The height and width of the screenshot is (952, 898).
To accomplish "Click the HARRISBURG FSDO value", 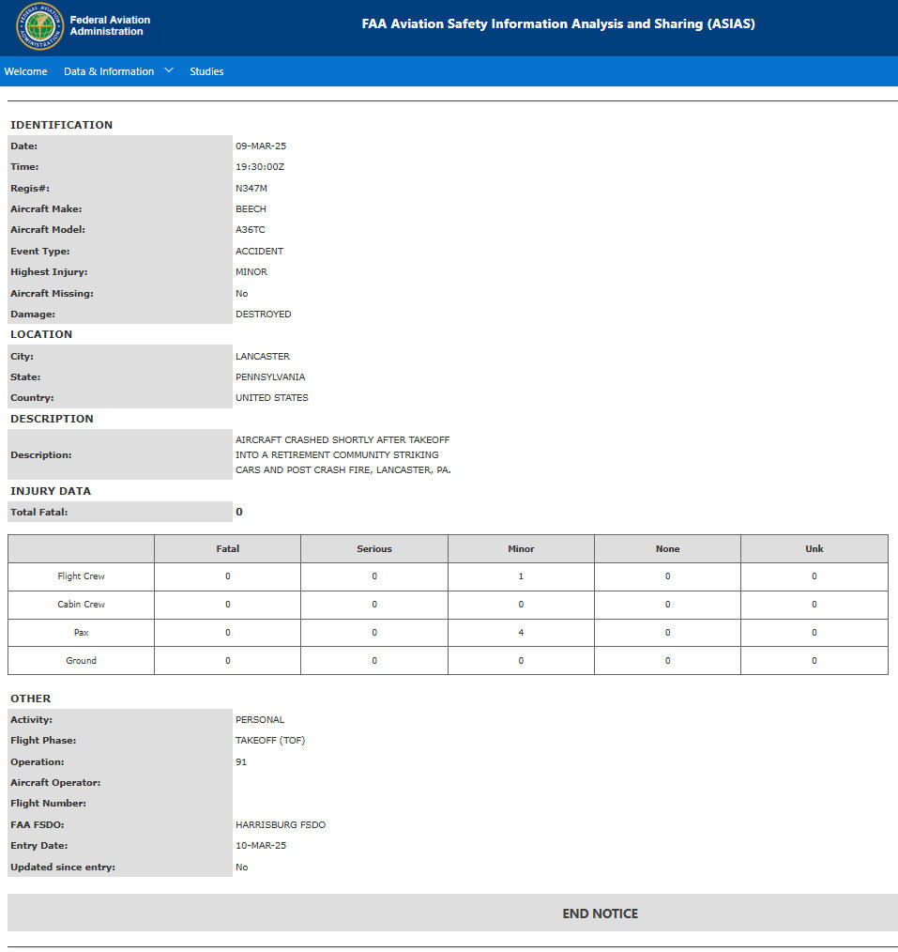I will pos(281,824).
